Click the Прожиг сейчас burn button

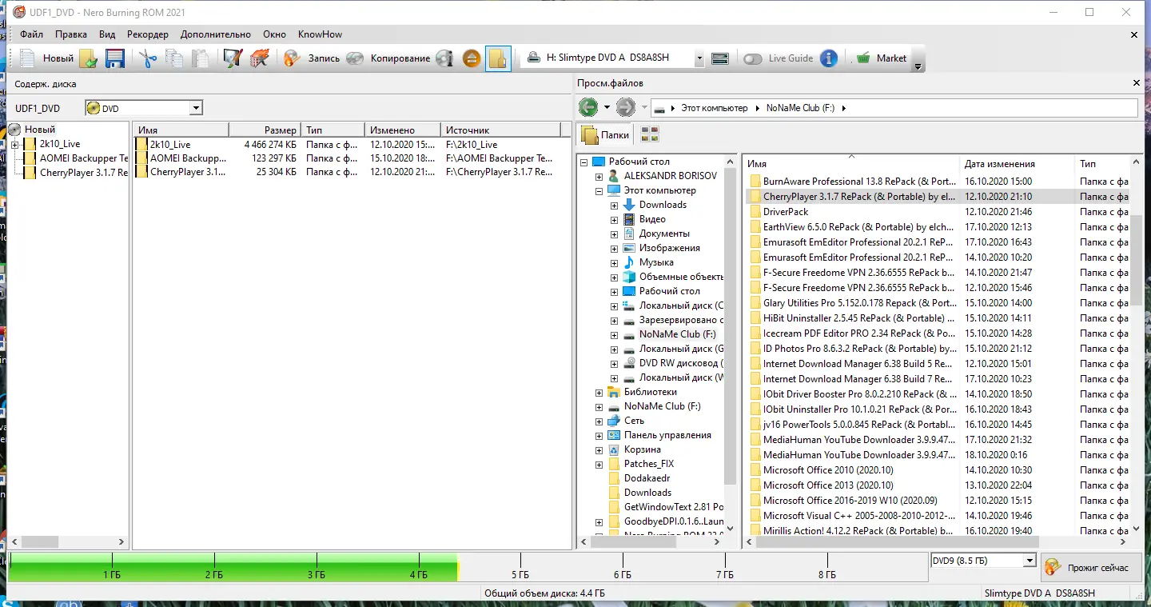point(1090,567)
